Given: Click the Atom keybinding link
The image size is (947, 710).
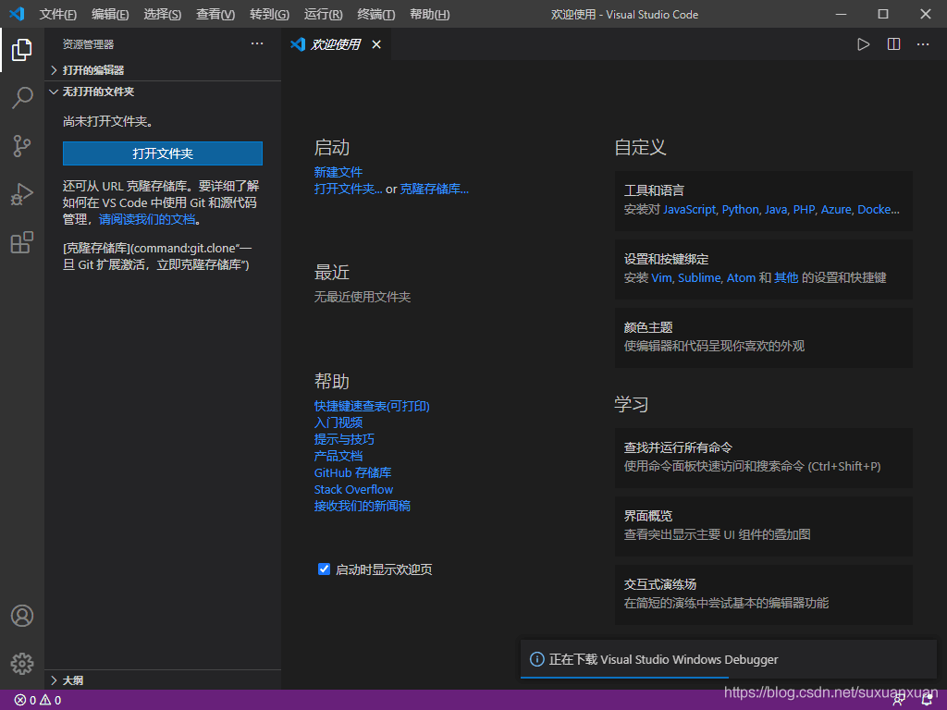Looking at the screenshot, I should (x=741, y=277).
